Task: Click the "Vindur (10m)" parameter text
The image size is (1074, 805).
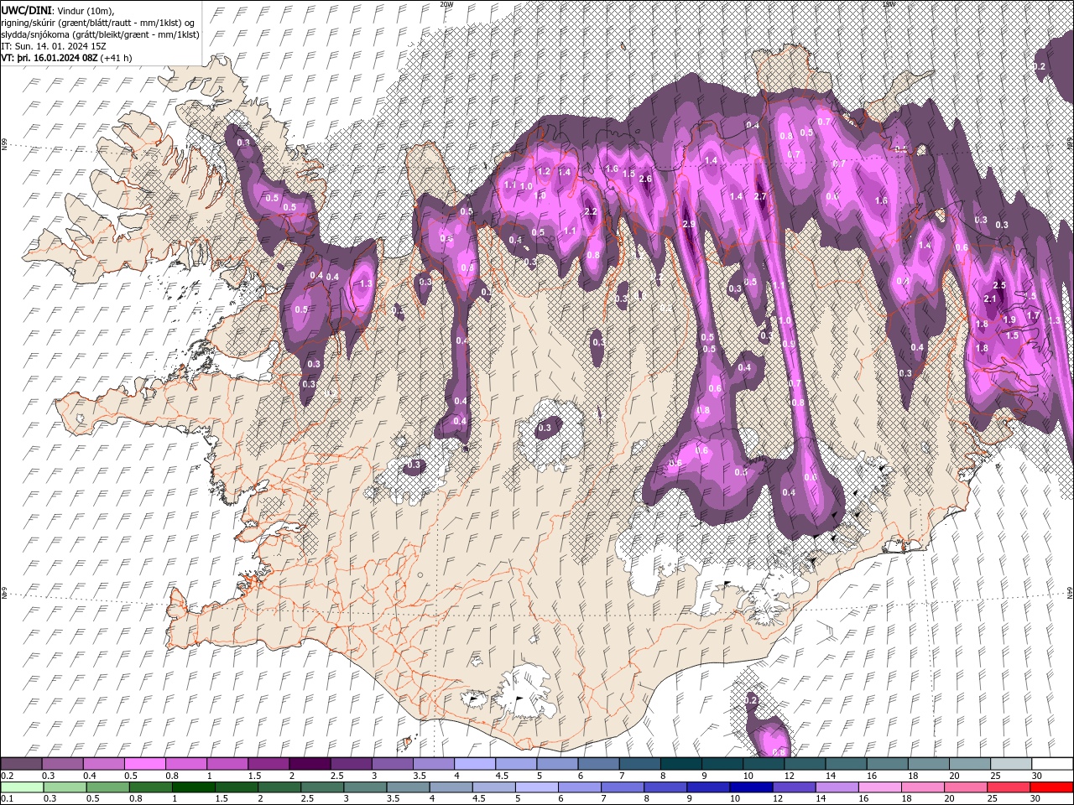Action: 87,10
